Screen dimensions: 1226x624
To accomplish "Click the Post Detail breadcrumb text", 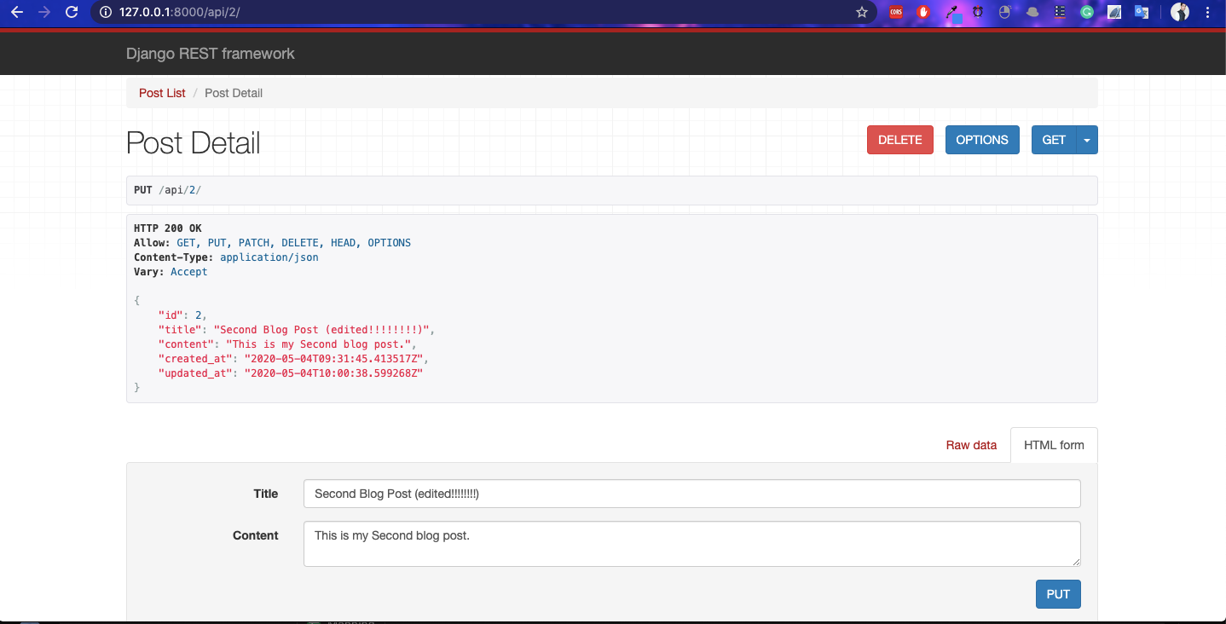I will (234, 93).
